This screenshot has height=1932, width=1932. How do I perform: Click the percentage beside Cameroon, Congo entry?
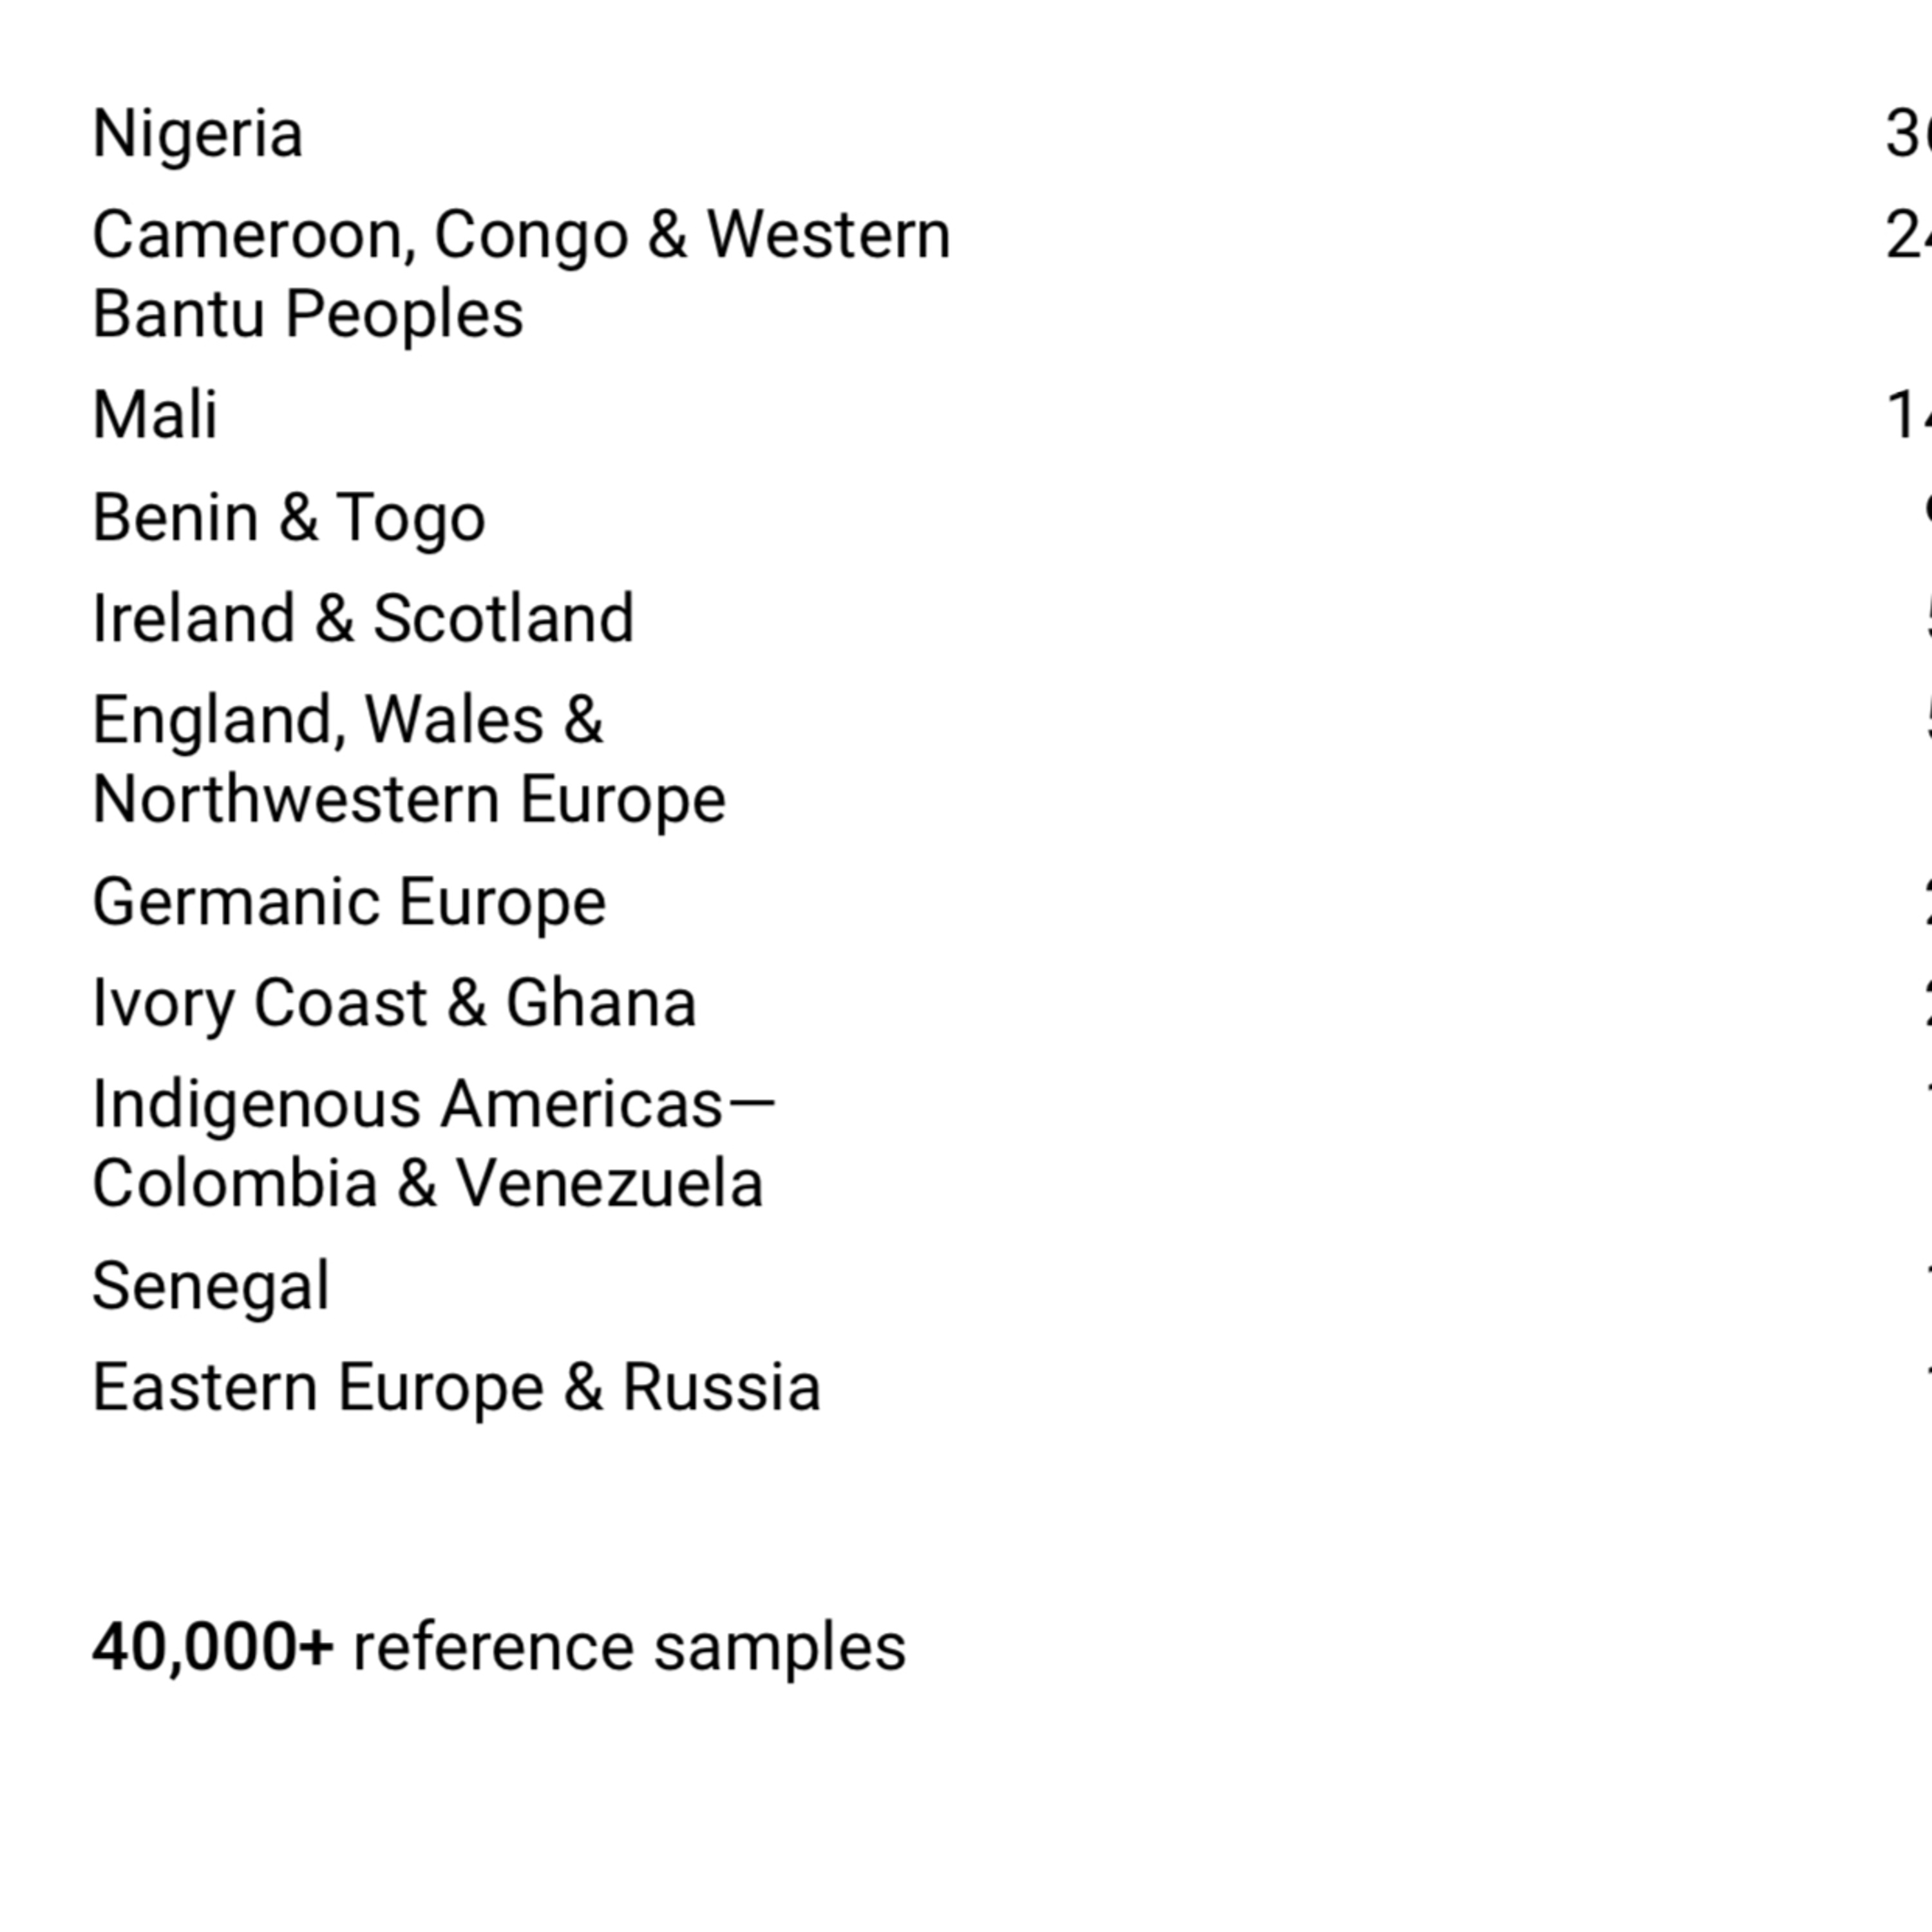(x=1909, y=236)
